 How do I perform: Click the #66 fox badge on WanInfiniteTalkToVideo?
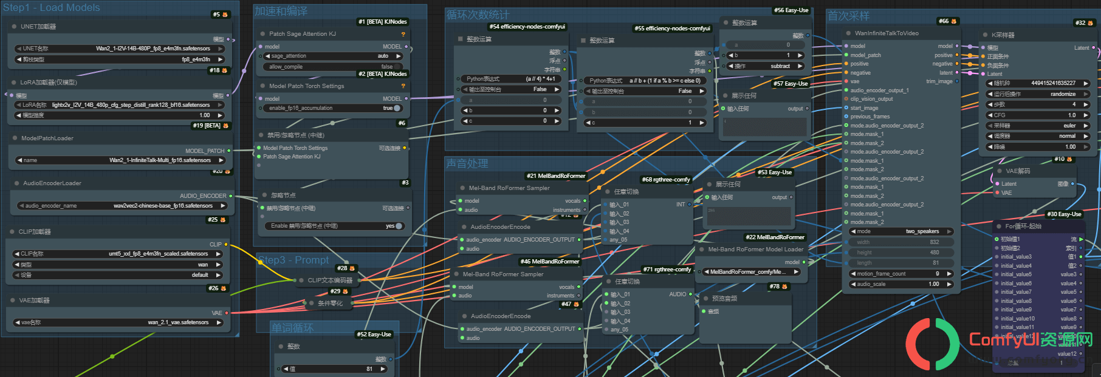[954, 21]
